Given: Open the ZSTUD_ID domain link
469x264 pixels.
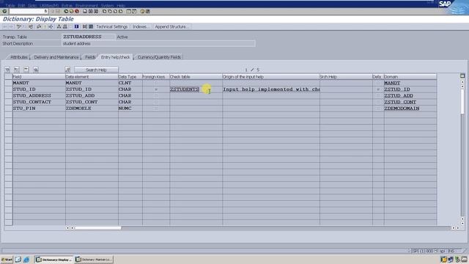Looking at the screenshot, I should pos(397,89).
